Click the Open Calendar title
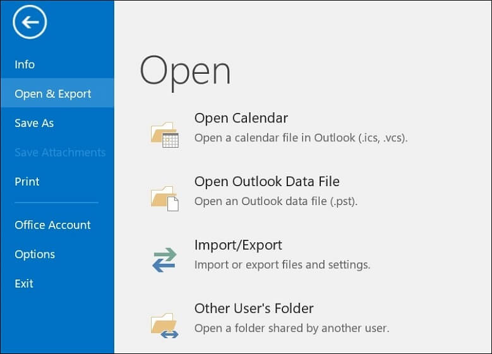 click(241, 119)
